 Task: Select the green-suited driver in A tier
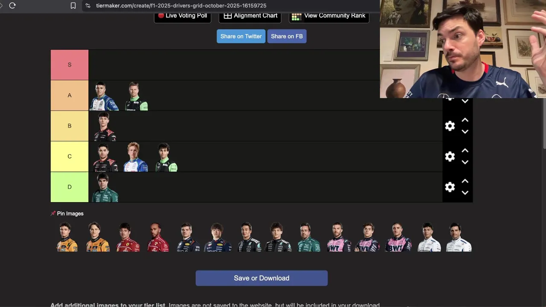(x=136, y=96)
